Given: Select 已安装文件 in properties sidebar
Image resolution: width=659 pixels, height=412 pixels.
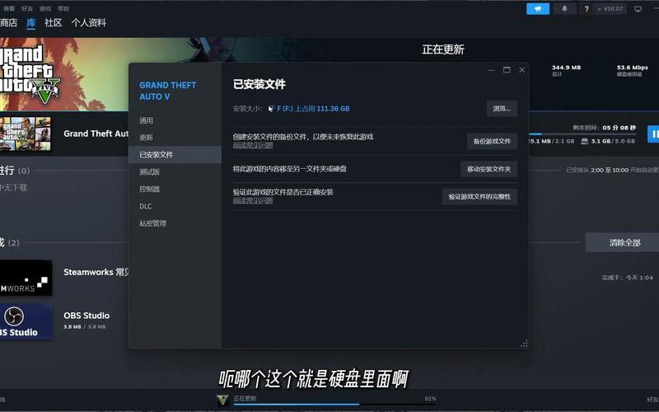Looking at the screenshot, I should coord(175,155).
